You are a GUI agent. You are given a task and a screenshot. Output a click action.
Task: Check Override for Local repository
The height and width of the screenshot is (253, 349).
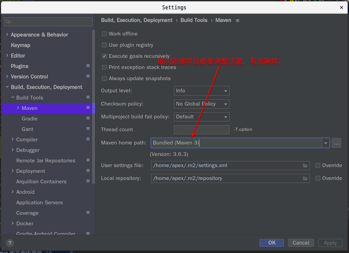318,178
